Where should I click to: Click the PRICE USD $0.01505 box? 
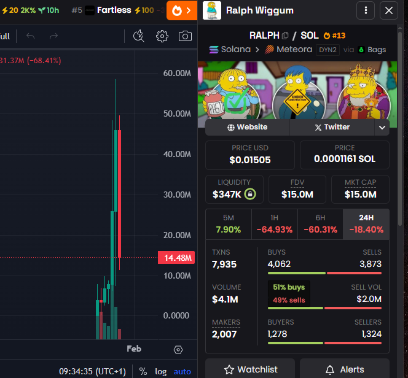250,155
